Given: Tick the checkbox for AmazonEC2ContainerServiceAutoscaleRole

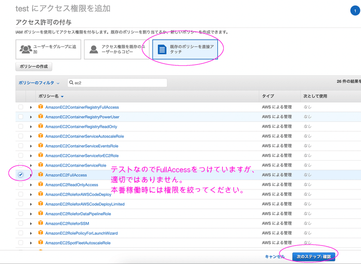Looking at the screenshot, I should (x=21, y=136).
